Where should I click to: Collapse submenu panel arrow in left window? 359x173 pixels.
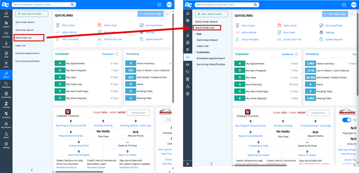point(32,170)
